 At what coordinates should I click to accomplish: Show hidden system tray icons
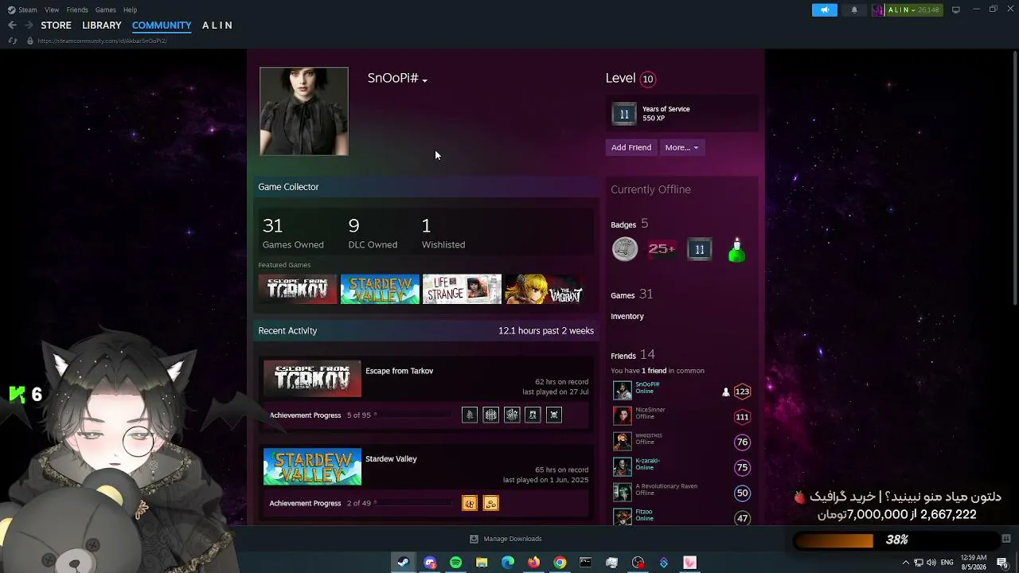[905, 563]
